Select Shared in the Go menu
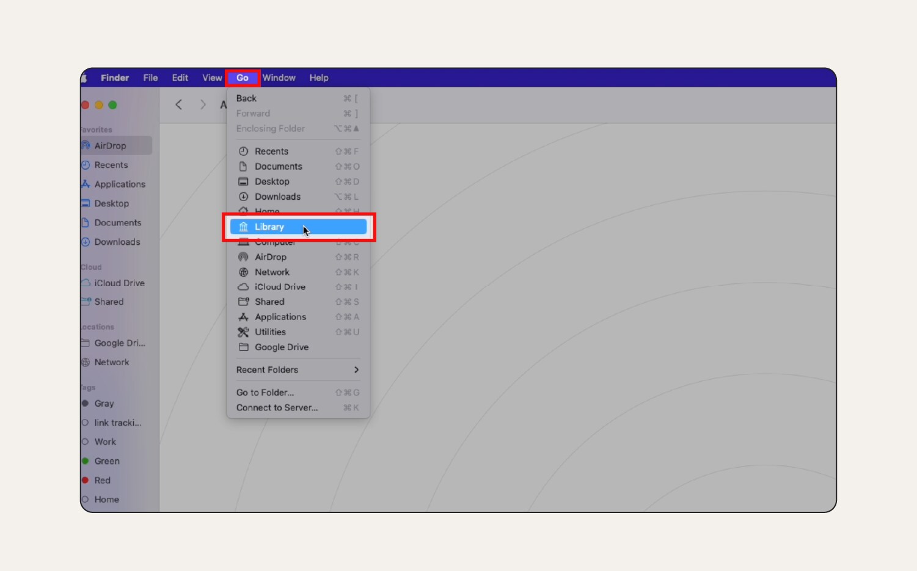 point(298,302)
